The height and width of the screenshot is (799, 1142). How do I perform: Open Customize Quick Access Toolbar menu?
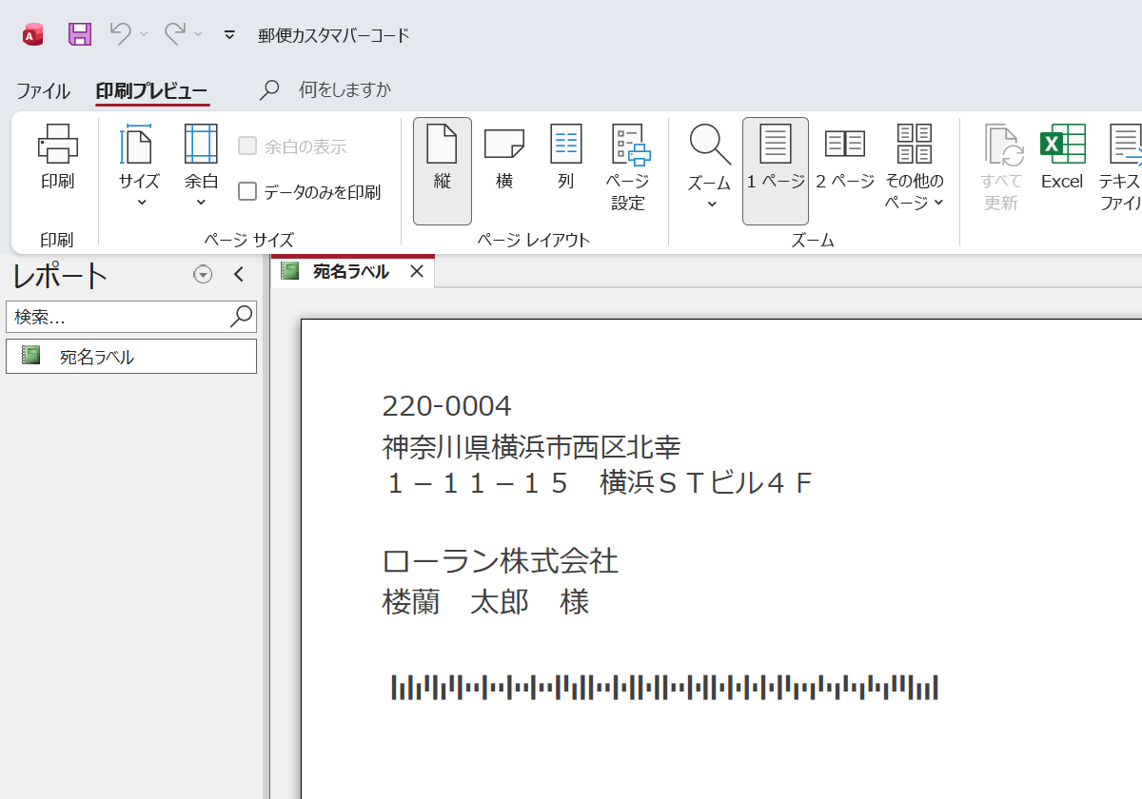[229, 35]
